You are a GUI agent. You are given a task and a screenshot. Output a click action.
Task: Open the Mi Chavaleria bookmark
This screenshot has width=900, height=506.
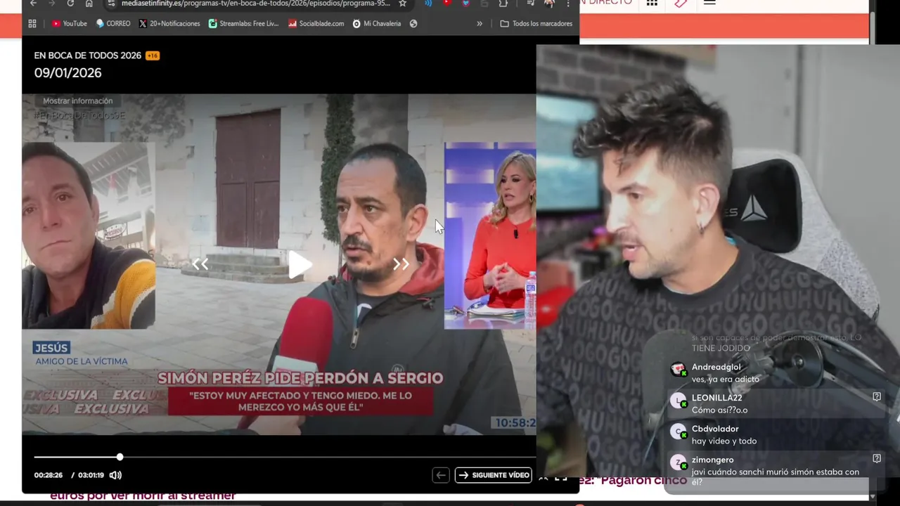[x=376, y=23]
